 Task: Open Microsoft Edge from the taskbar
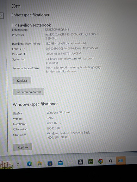(x=29, y=164)
